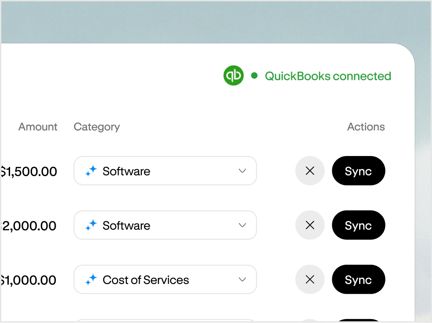The image size is (432, 323).
Task: Dismiss the $1,500.00 transaction with the X
Action: tap(310, 171)
